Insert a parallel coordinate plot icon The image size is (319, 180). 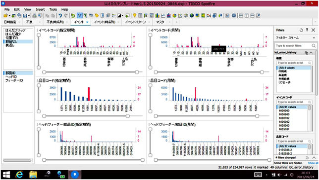(x=209, y=16)
